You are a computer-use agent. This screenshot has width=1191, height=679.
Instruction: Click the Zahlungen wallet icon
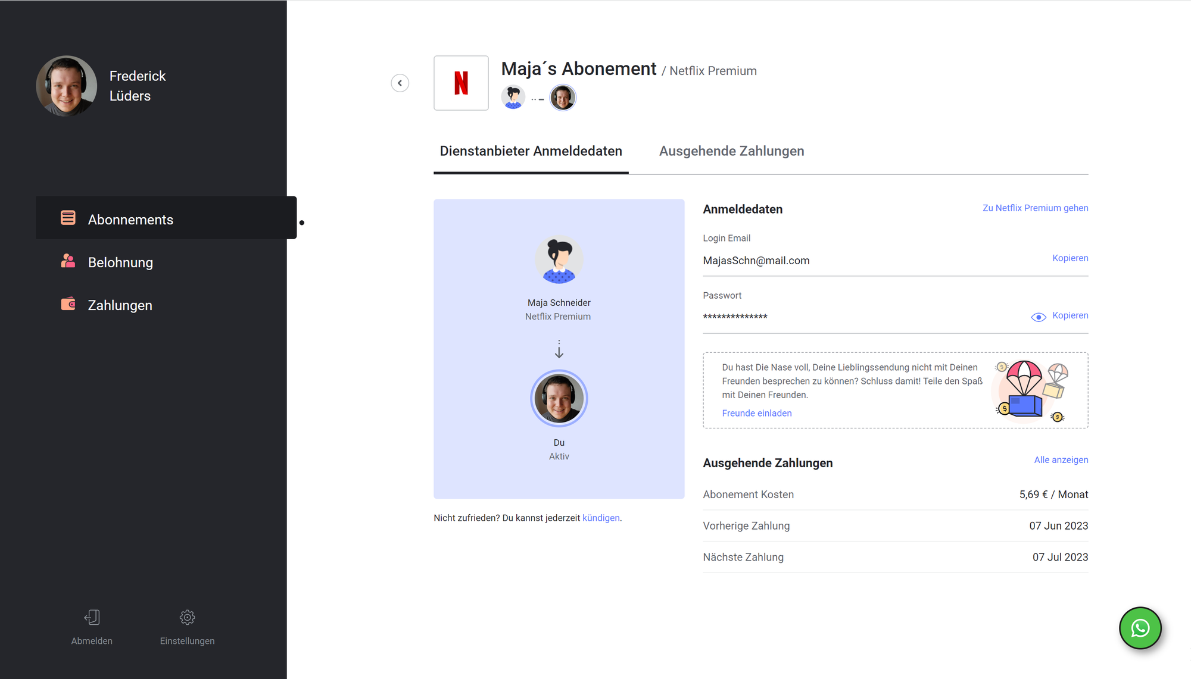[68, 303]
